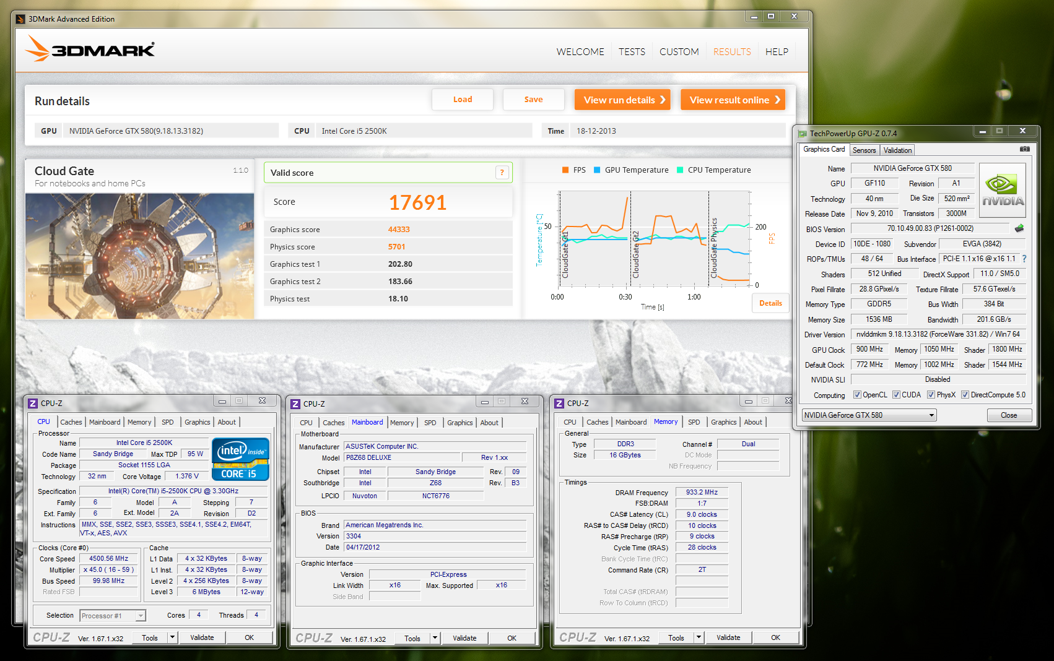
Task: Click the 3DMark logo
Action: tap(90, 48)
